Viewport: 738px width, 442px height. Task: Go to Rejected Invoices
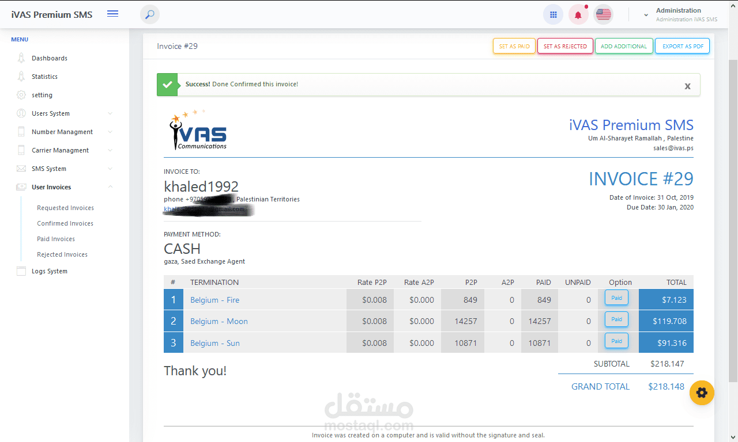[x=62, y=254]
